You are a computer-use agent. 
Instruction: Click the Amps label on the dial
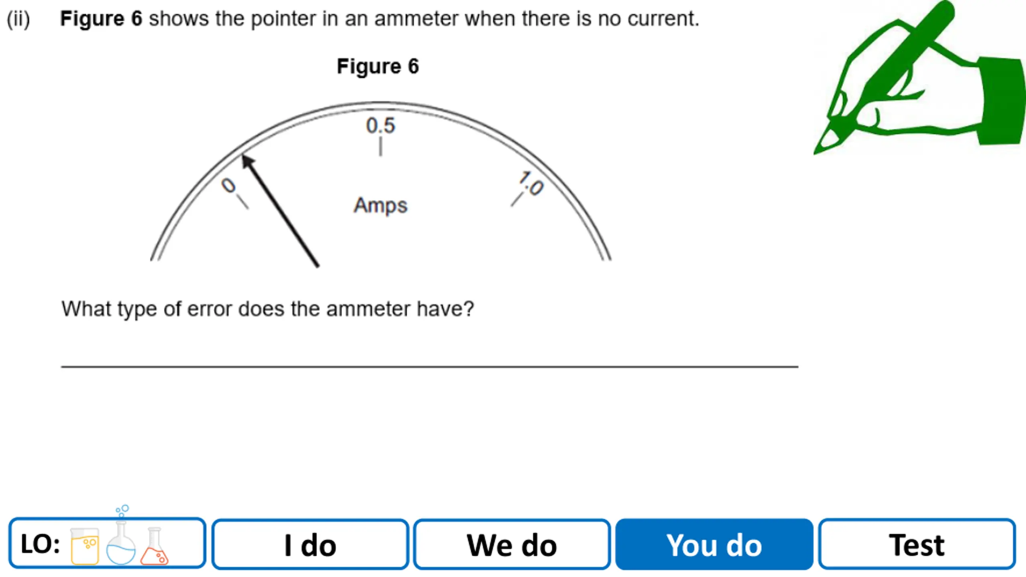380,206
